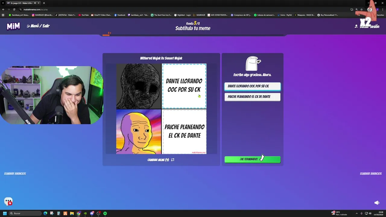Open kamikaze__evil Twitch bookmark
This screenshot has height=217, width=386.
point(138,15)
